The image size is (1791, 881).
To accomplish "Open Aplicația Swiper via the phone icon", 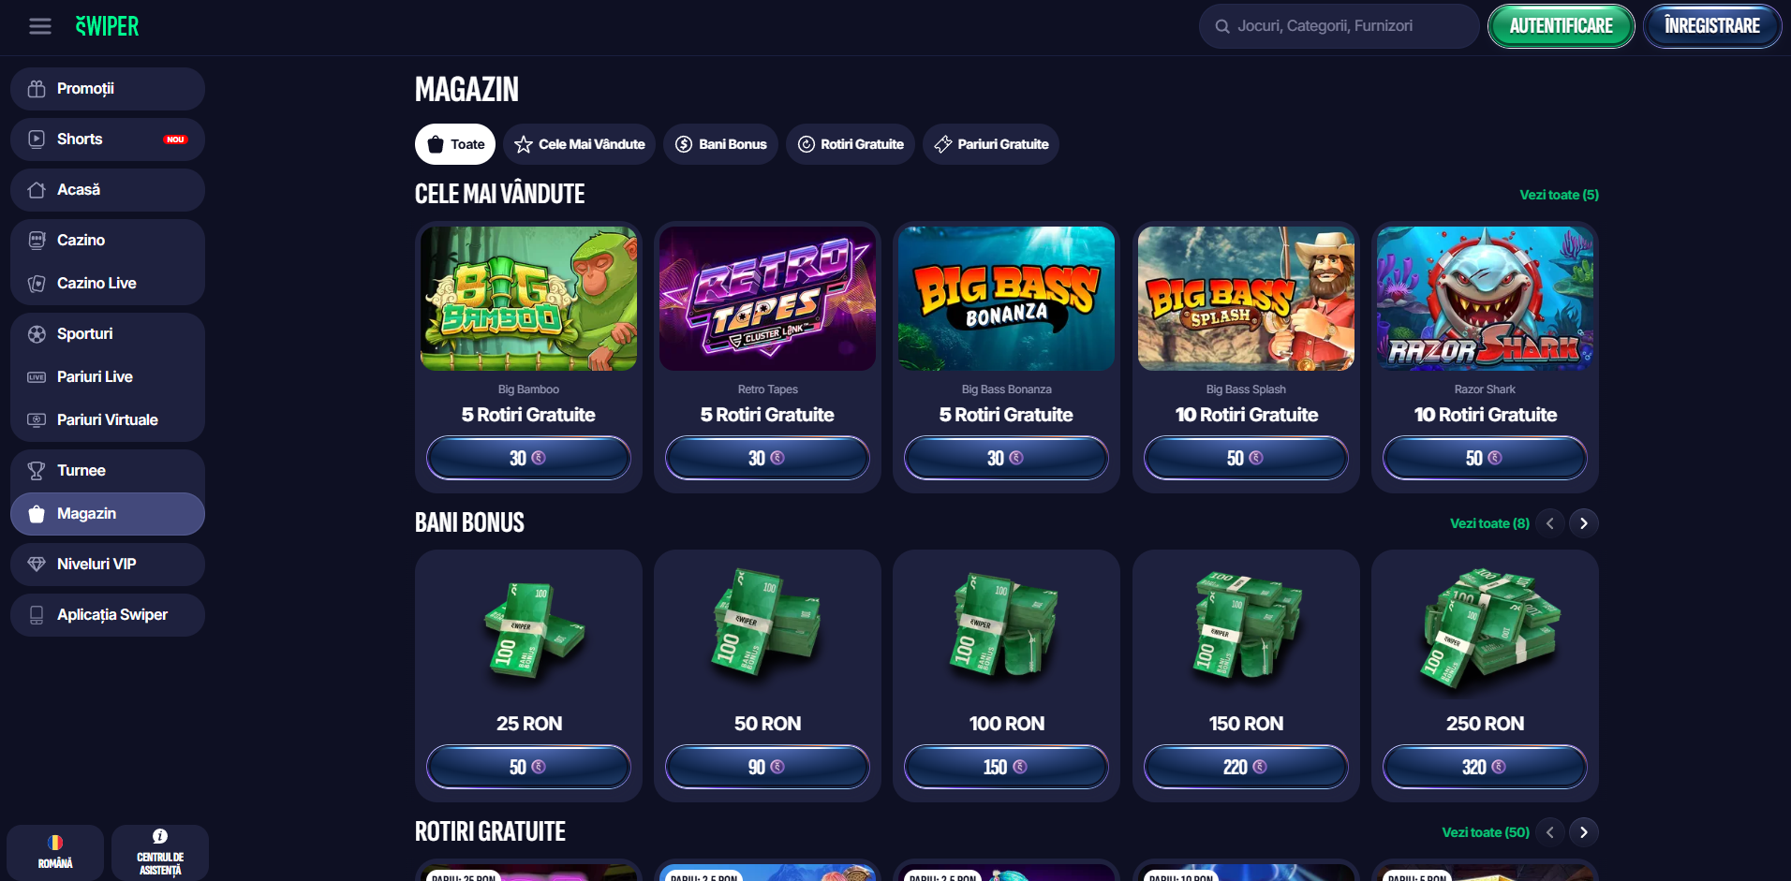I will [x=37, y=615].
